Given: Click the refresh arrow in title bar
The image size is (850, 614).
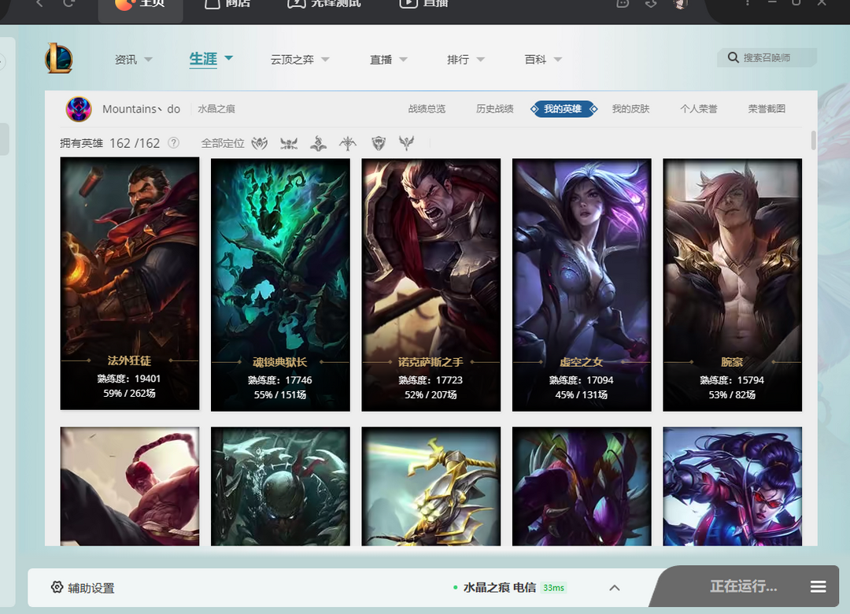Looking at the screenshot, I should point(68,3).
